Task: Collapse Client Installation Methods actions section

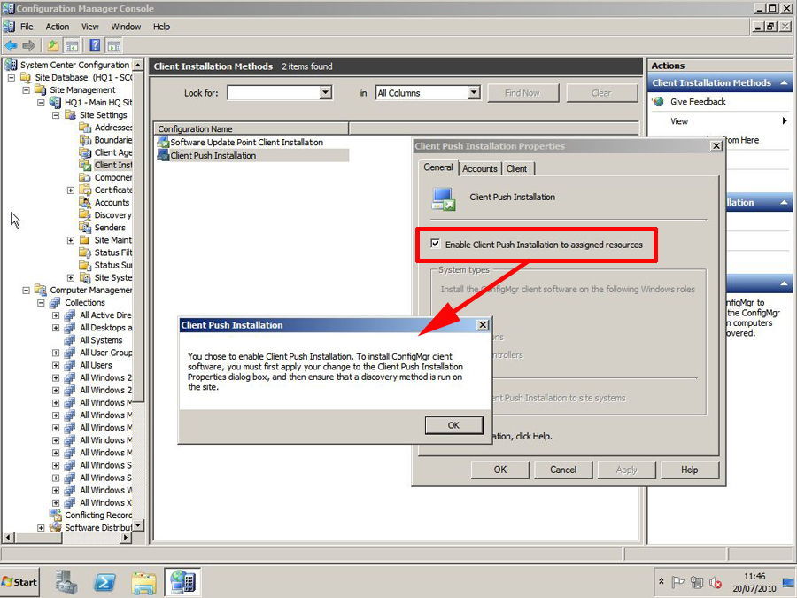Action: point(784,82)
